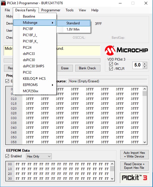Toggle EEPROM Data Enabled checkbox
The width and height of the screenshot is (153, 187).
pyautogui.click(x=7, y=156)
